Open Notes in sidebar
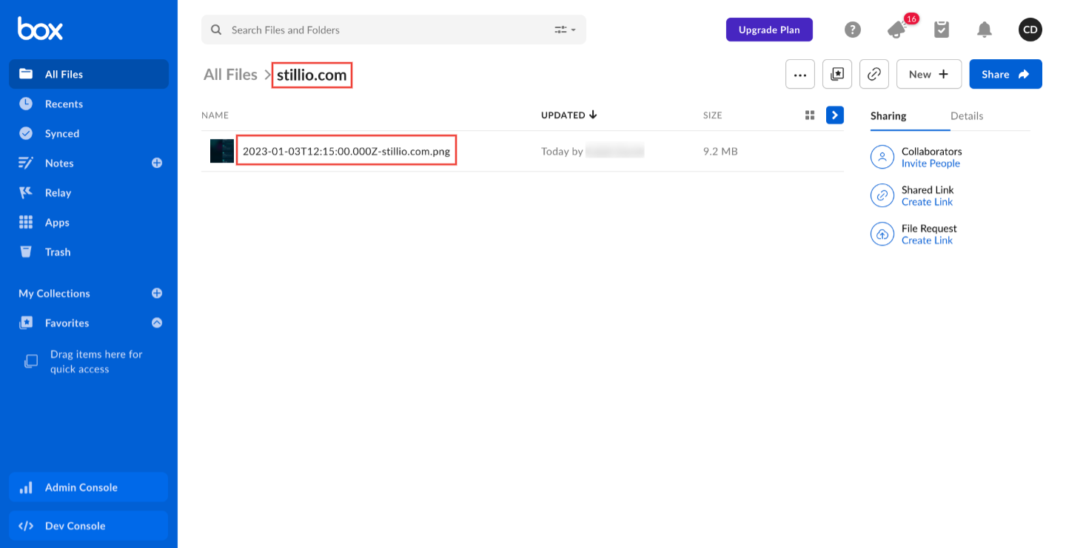Image resolution: width=1066 pixels, height=548 pixels. point(59,163)
